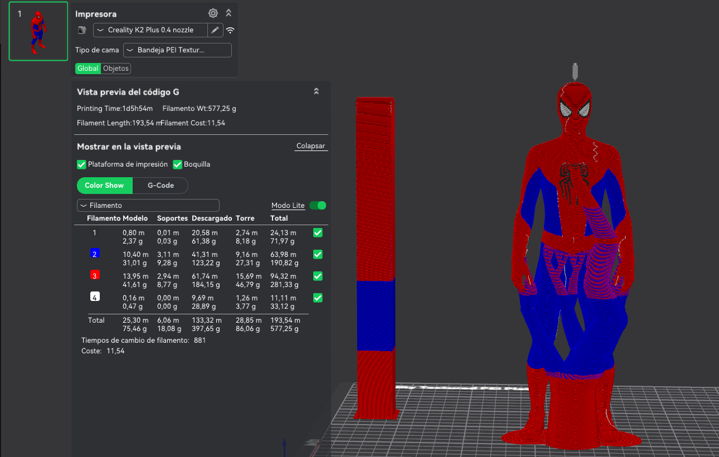The height and width of the screenshot is (457, 719).
Task: Click the white filament 4 color swatch
Action: click(95, 297)
